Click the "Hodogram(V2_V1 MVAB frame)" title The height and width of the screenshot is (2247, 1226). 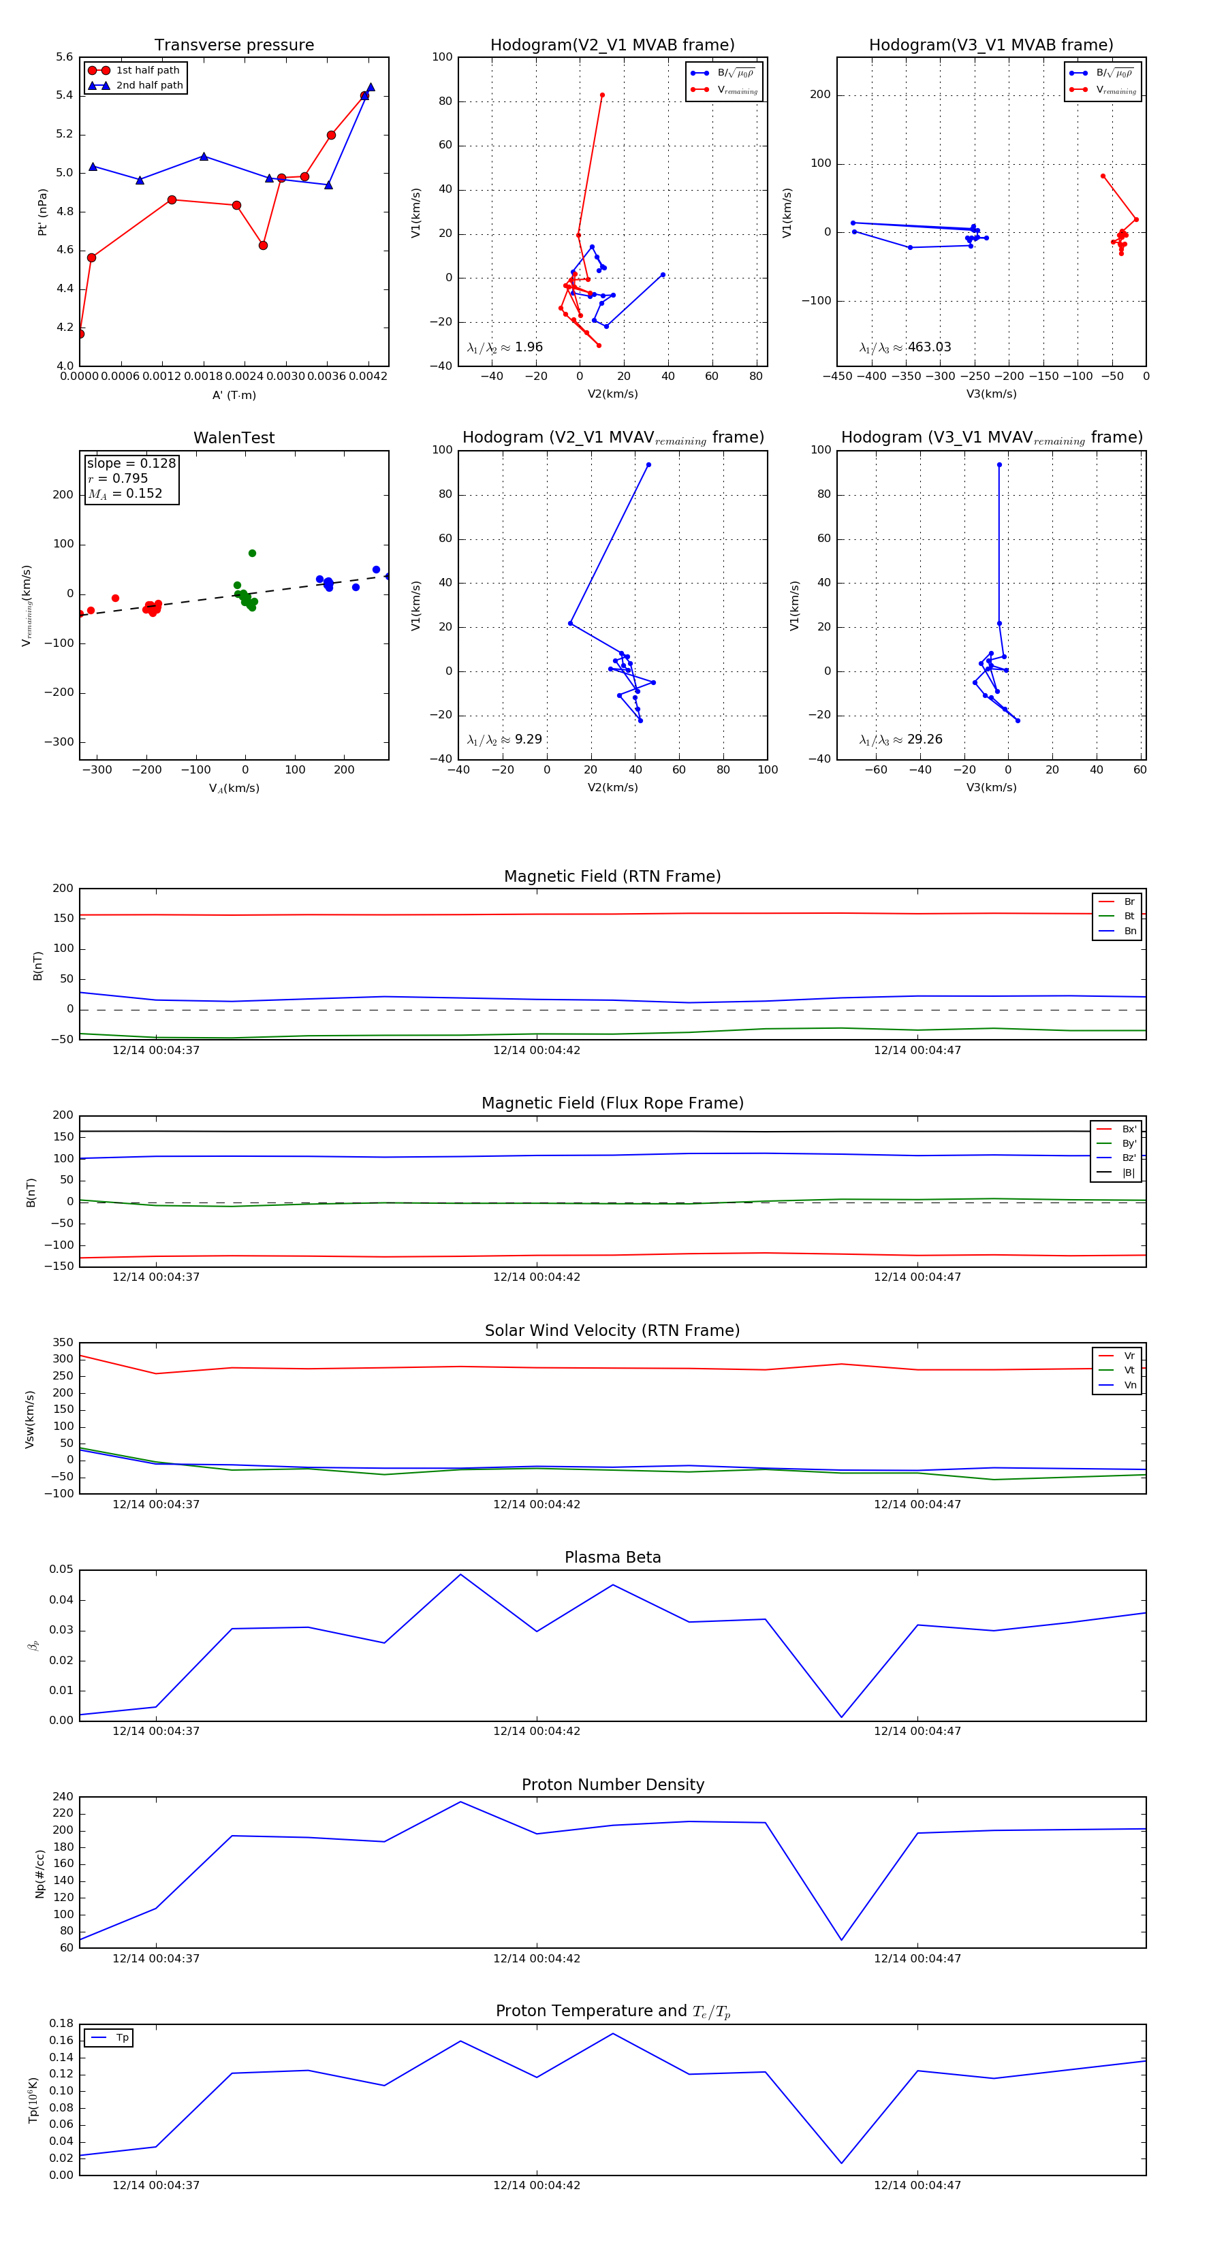click(x=612, y=44)
